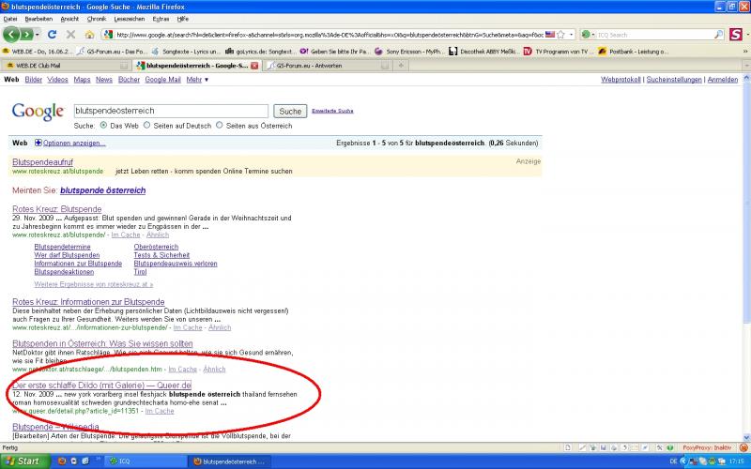Close the blutspendeösterreich Google tab
Image resolution: width=751 pixels, height=469 pixels.
point(254,66)
